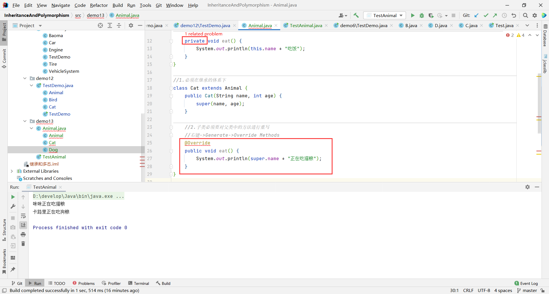The height and width of the screenshot is (294, 549).
Task: Expand External Libraries node
Action: pyautogui.click(x=12, y=171)
